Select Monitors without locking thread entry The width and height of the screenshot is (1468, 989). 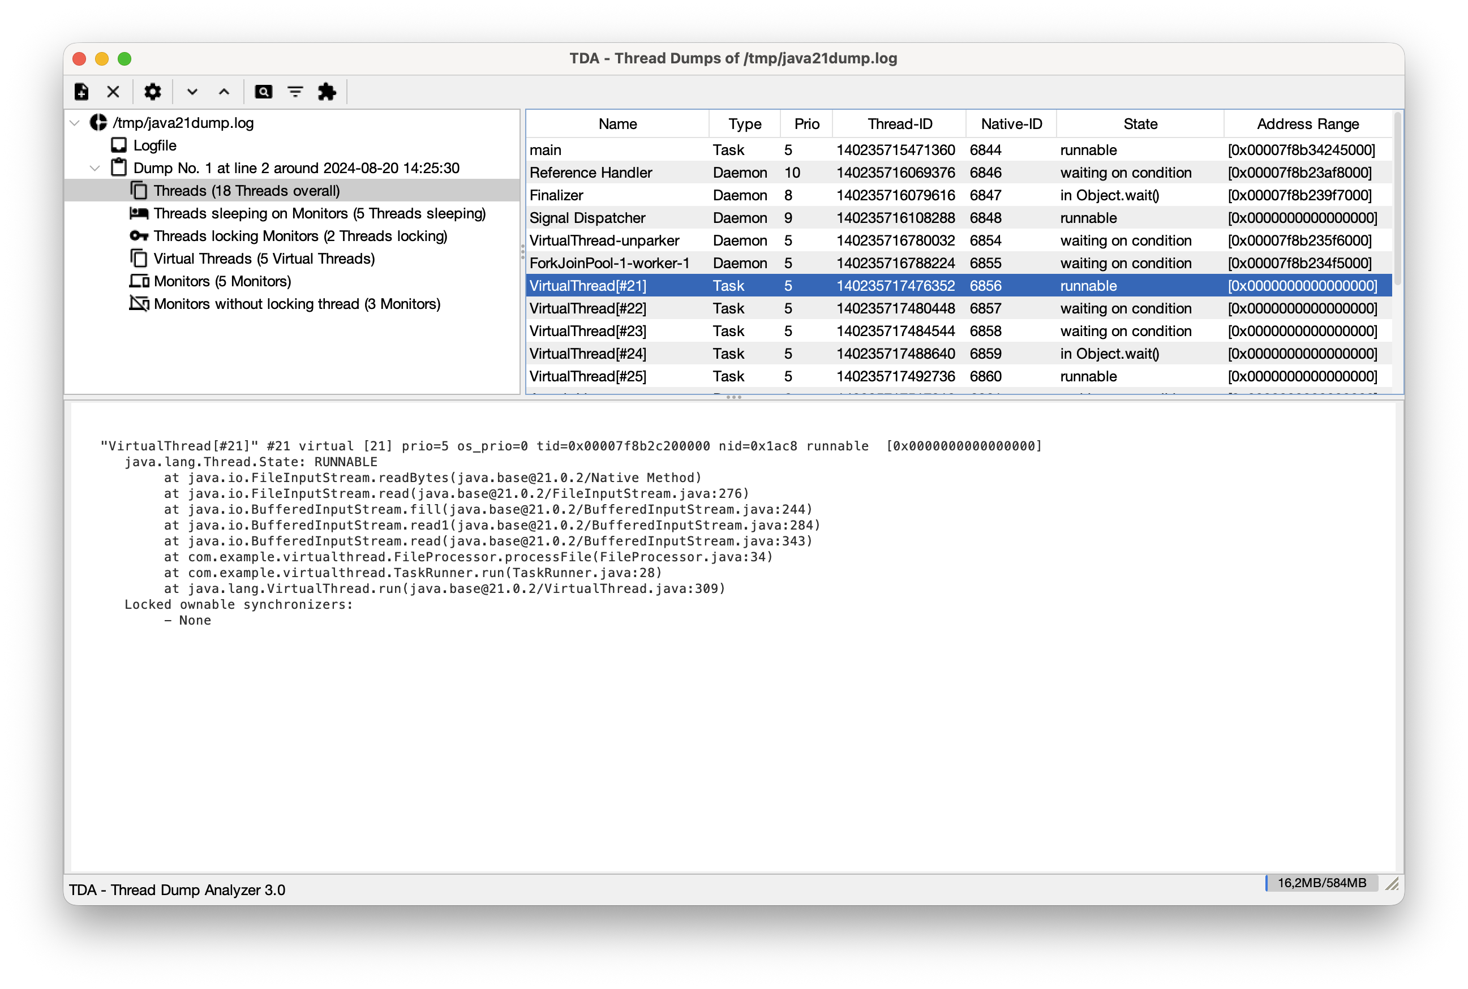point(297,304)
